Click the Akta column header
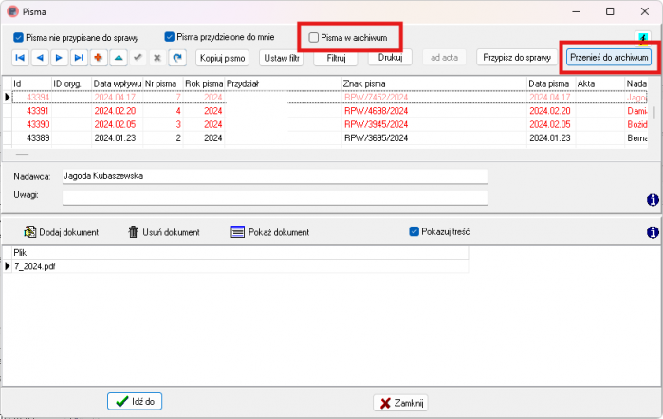Viewport: 663px width, 419px height. [600, 83]
